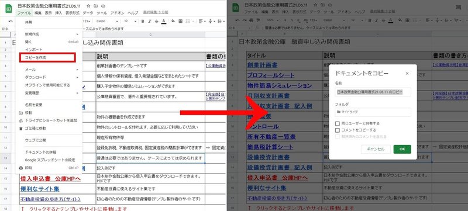468x211 pixels.
Task: Open horizontal align dropdown in left screenshot
Action: point(202,22)
